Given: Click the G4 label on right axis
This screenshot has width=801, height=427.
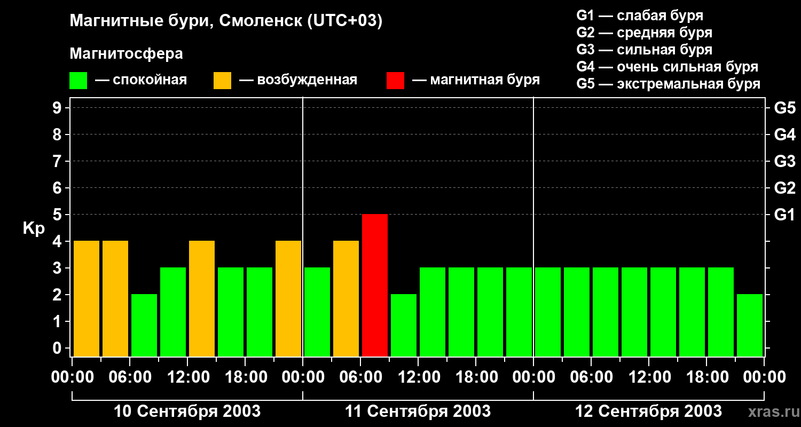Looking at the screenshot, I should [784, 135].
